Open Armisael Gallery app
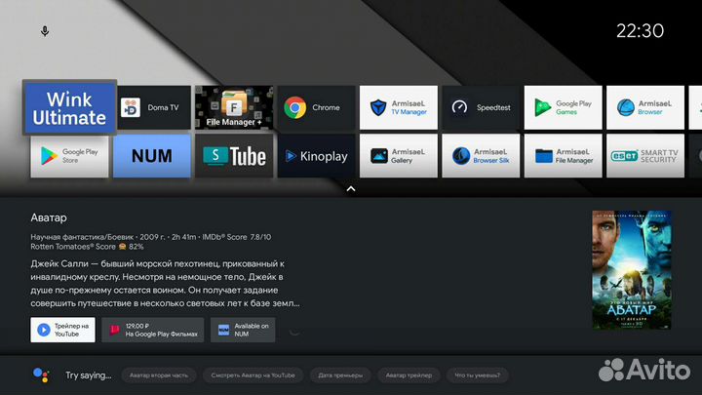This screenshot has height=395, width=702. (398, 156)
